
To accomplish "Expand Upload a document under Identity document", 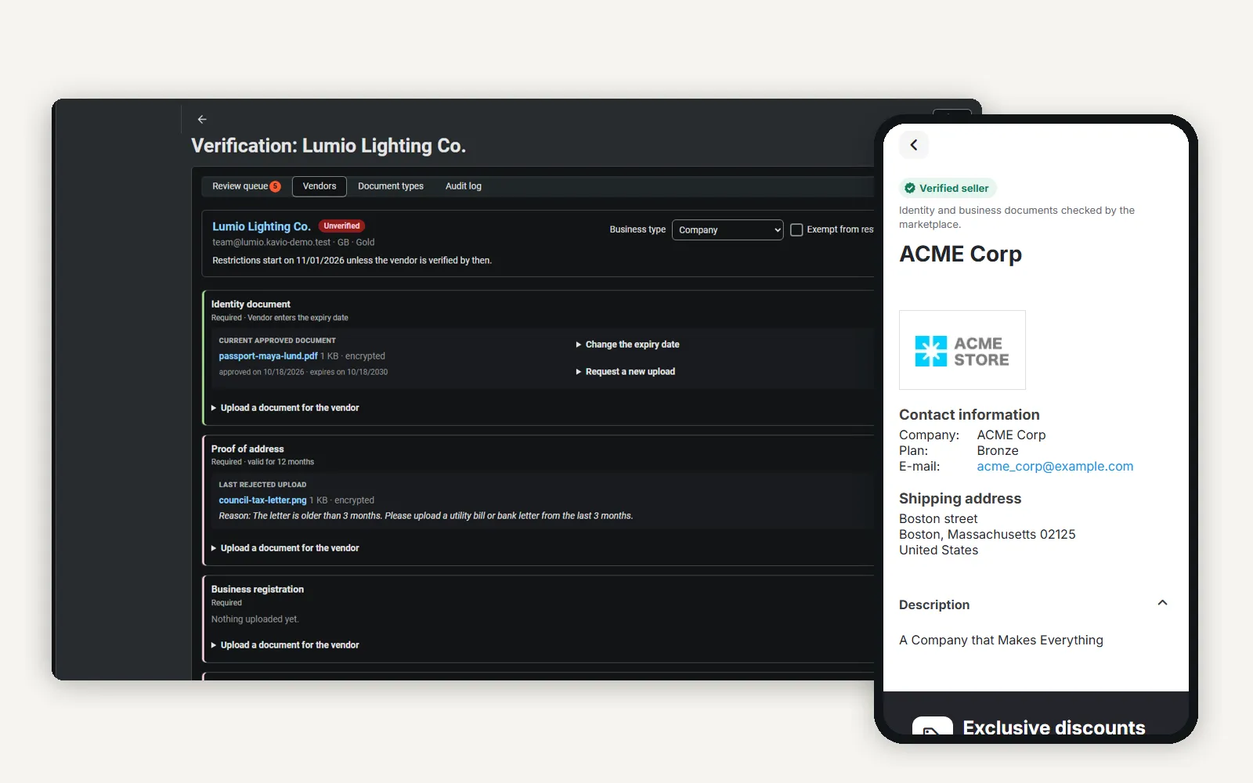I will pyautogui.click(x=285, y=408).
